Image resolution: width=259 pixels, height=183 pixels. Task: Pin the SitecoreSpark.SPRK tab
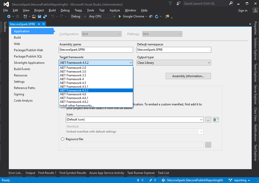(x=39, y=24)
